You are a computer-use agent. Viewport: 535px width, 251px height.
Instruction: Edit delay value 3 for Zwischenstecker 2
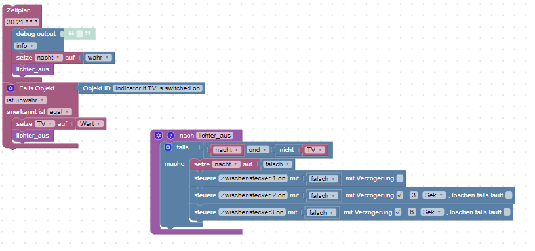413,195
